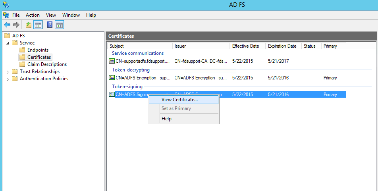Open the View menu
The width and height of the screenshot is (378, 191).
coord(51,15)
